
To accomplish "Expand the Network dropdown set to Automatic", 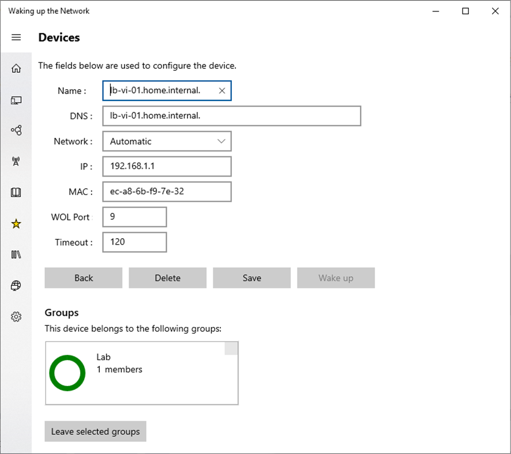I will pos(167,141).
